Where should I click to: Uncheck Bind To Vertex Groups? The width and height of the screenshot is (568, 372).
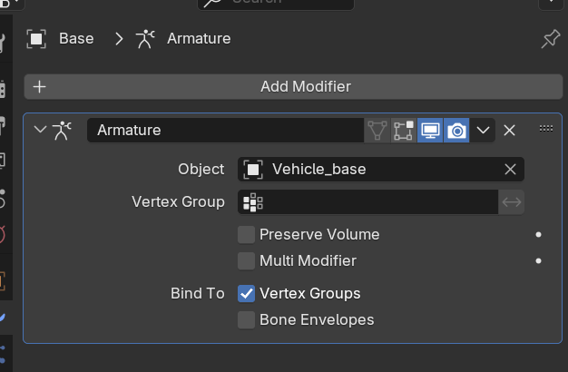246,294
